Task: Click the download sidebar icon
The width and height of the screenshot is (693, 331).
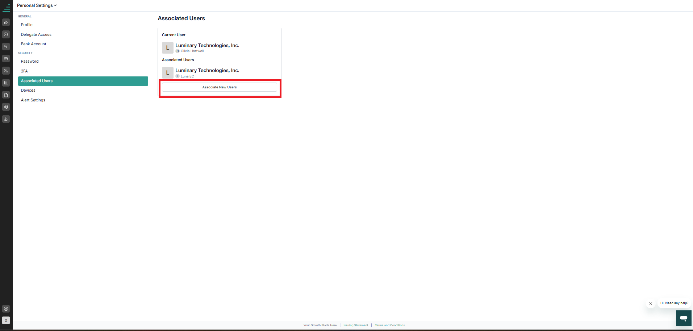Action: pos(6,119)
